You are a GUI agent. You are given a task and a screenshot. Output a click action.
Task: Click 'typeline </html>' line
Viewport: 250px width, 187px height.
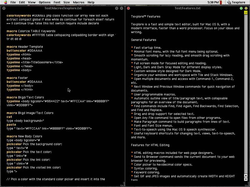click(x=20, y=89)
